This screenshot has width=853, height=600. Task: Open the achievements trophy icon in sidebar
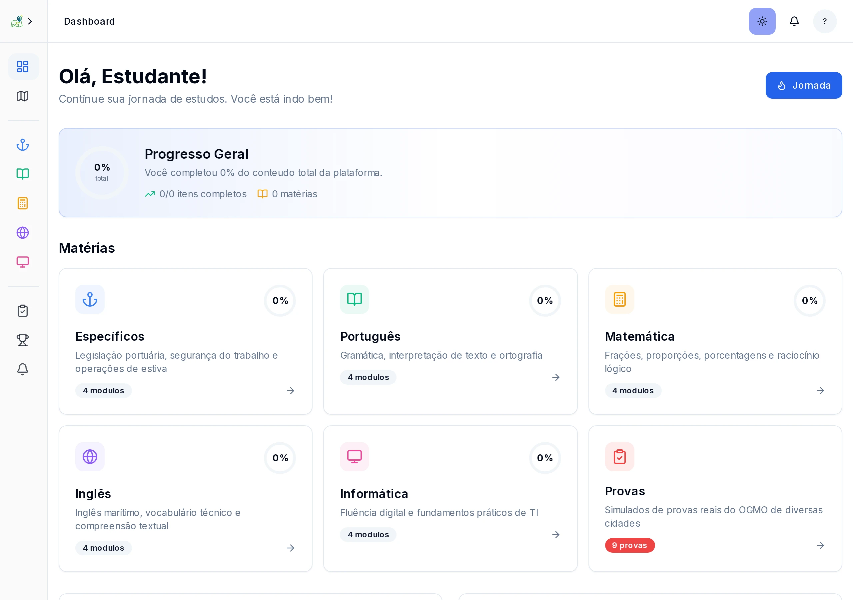point(23,340)
